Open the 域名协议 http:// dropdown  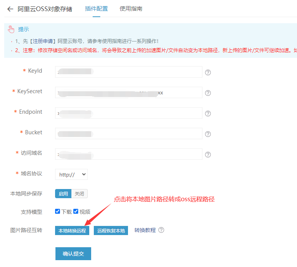coord(71,175)
